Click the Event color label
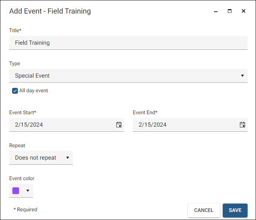256x220 pixels. click(22, 178)
